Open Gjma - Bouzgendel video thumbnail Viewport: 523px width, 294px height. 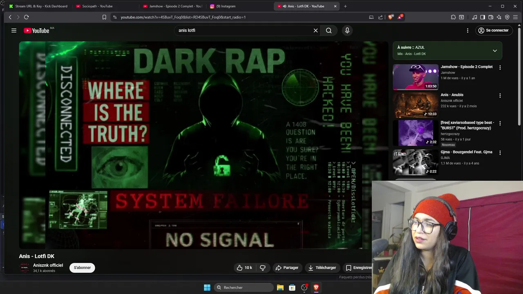(x=415, y=162)
